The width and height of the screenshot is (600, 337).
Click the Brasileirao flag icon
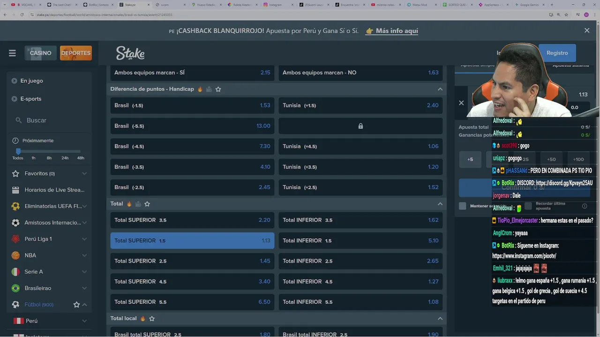click(15, 288)
